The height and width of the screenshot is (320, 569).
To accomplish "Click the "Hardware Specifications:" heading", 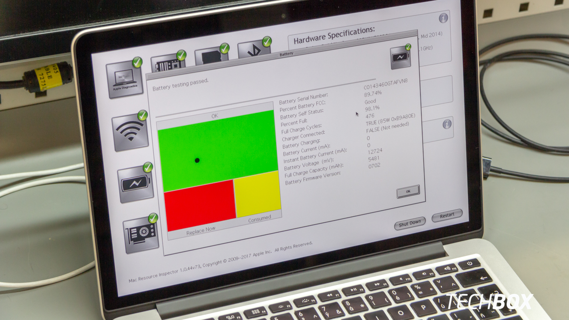I will 334,35.
